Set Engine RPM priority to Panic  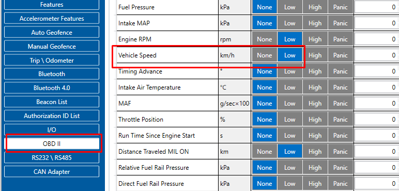(340, 39)
